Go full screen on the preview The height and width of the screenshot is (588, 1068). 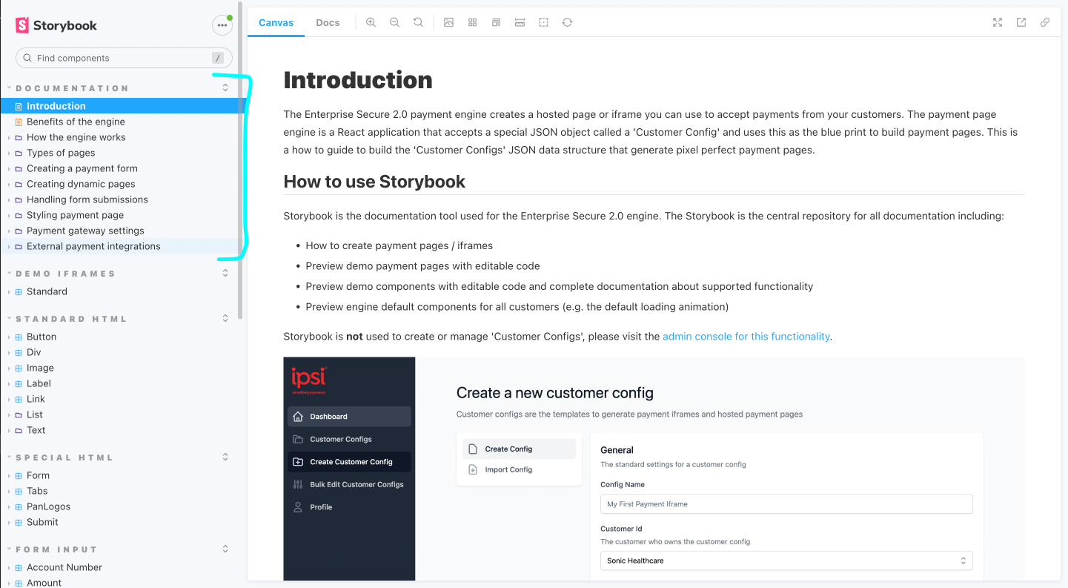998,22
